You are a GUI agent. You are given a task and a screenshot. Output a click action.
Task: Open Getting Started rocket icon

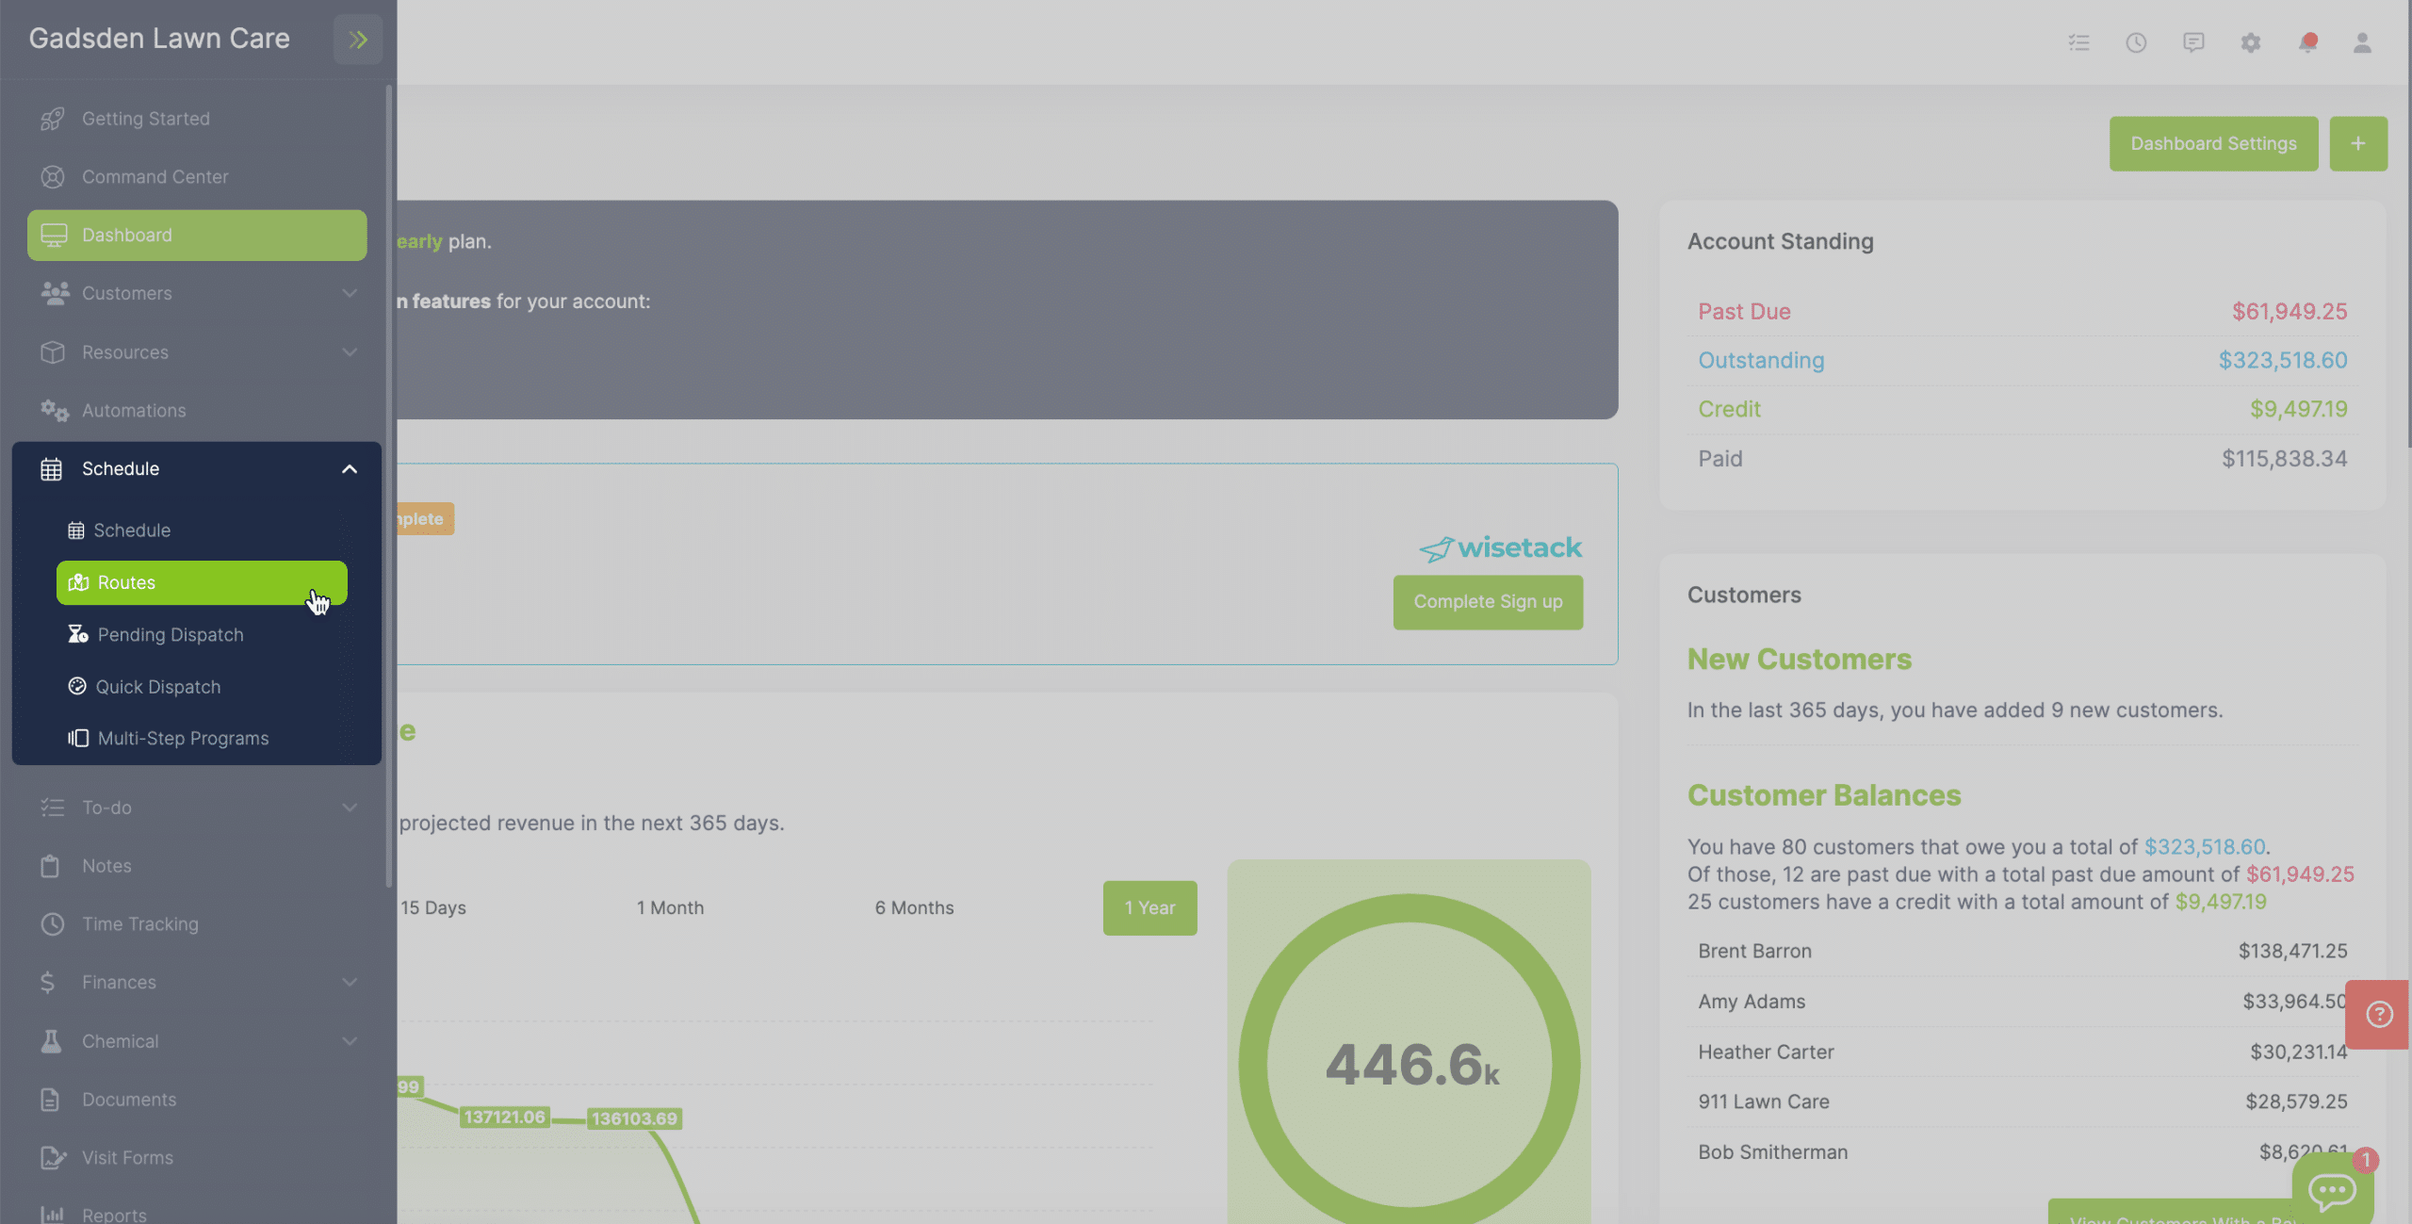point(53,119)
